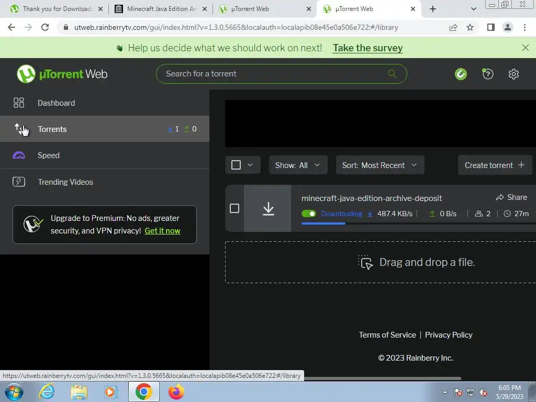Image resolution: width=536 pixels, height=402 pixels.
Task: Open Chrome three-dot menu
Action: pos(524,27)
